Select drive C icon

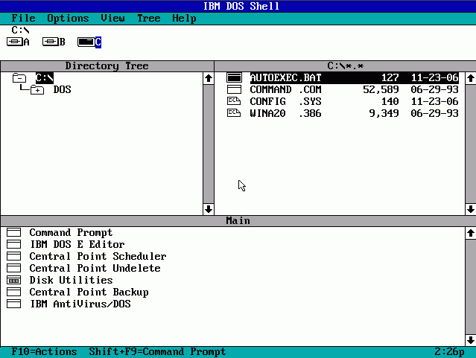point(86,42)
